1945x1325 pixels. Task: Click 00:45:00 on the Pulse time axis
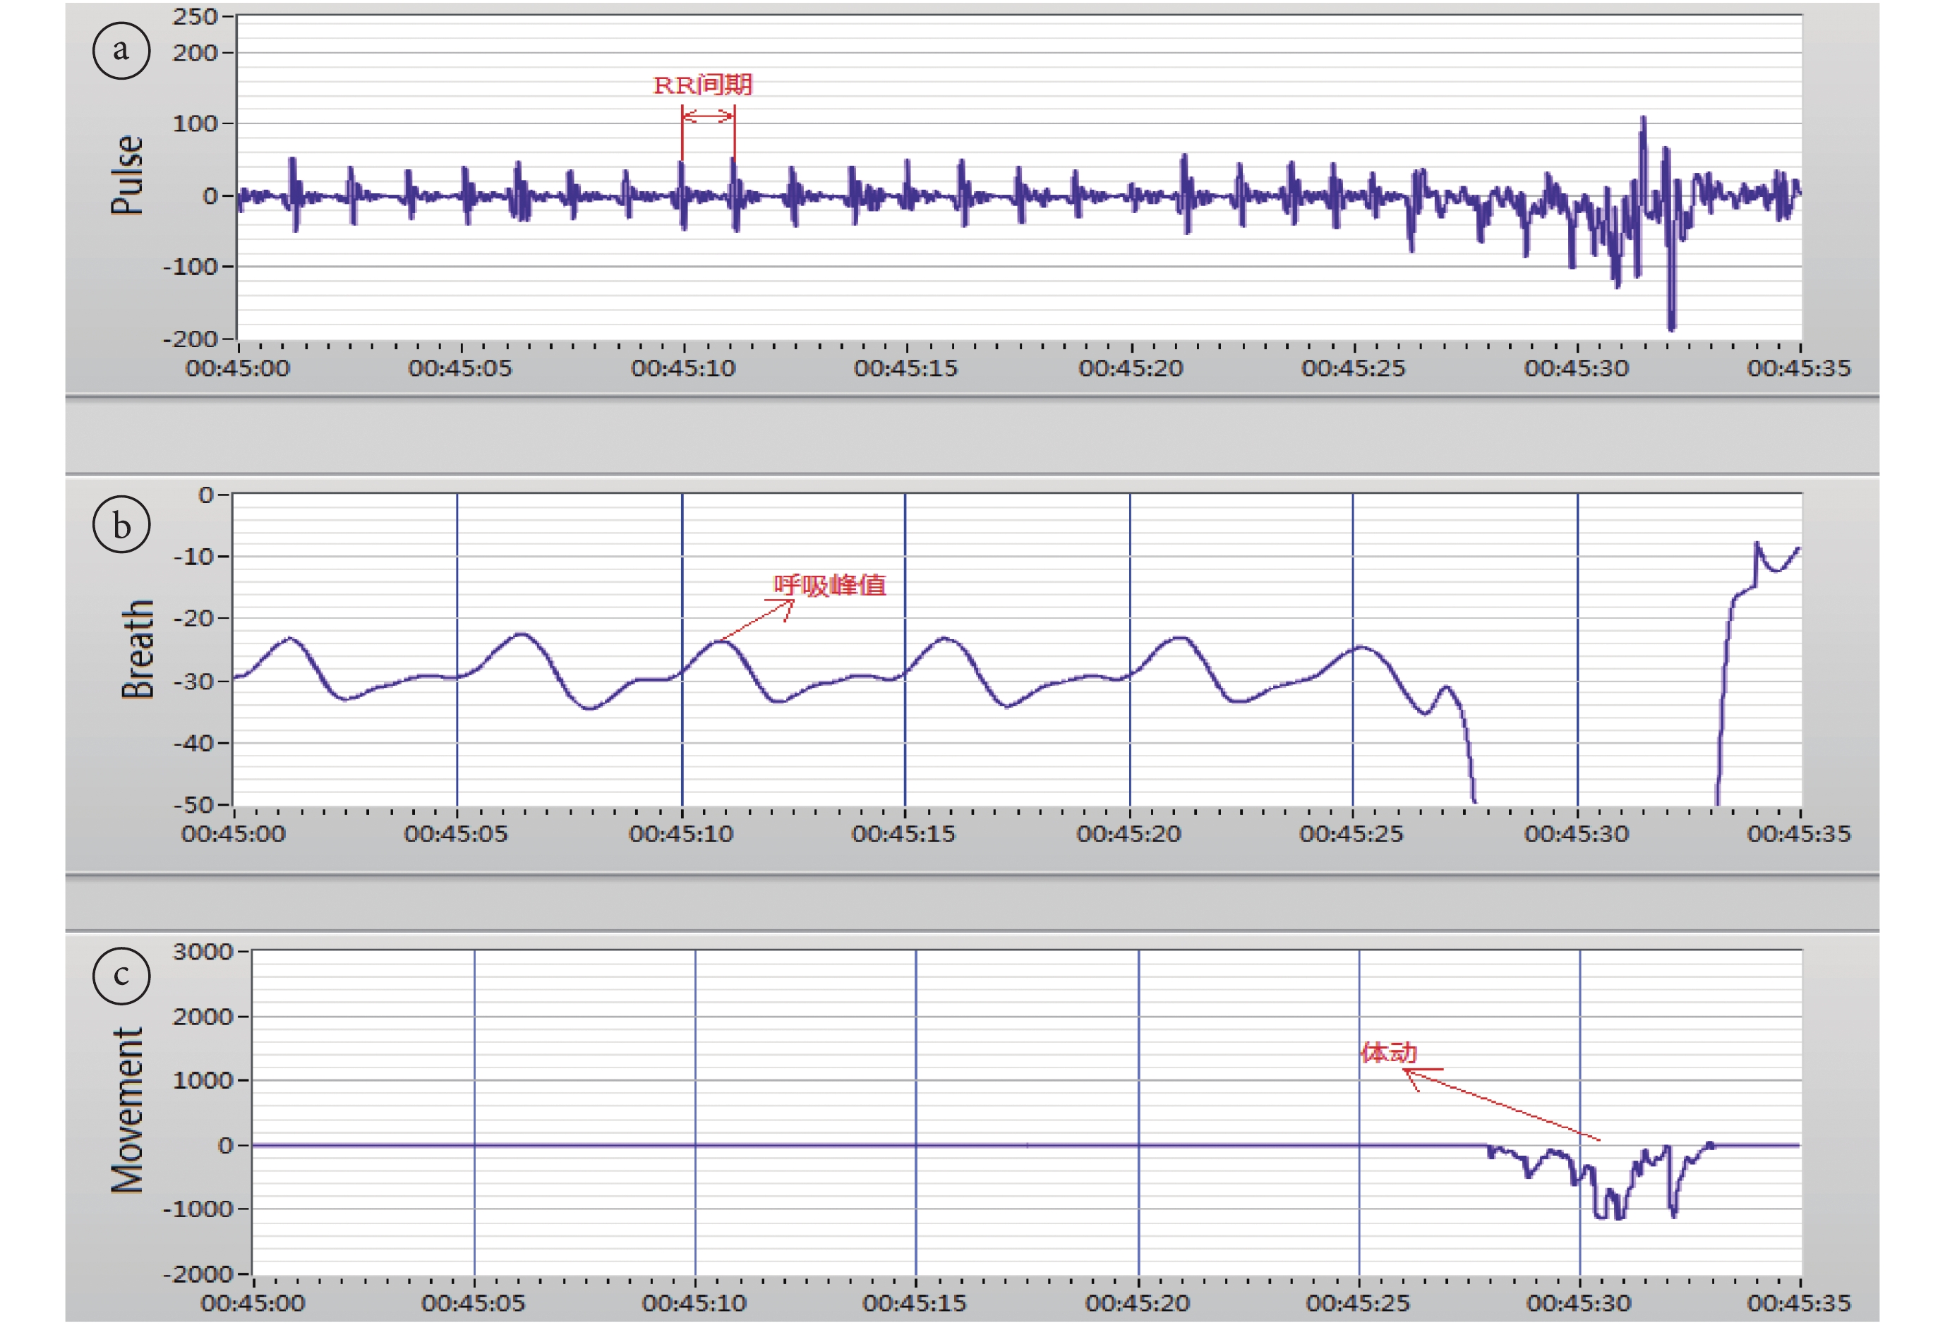(238, 368)
